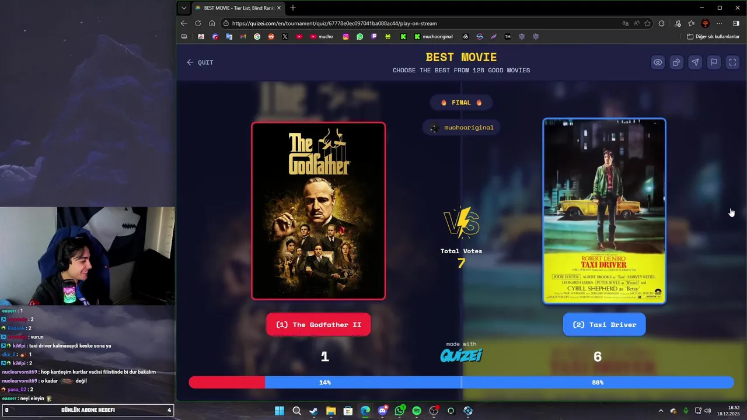The width and height of the screenshot is (747, 420).
Task: Click the QUIT back button
Action: click(x=200, y=62)
